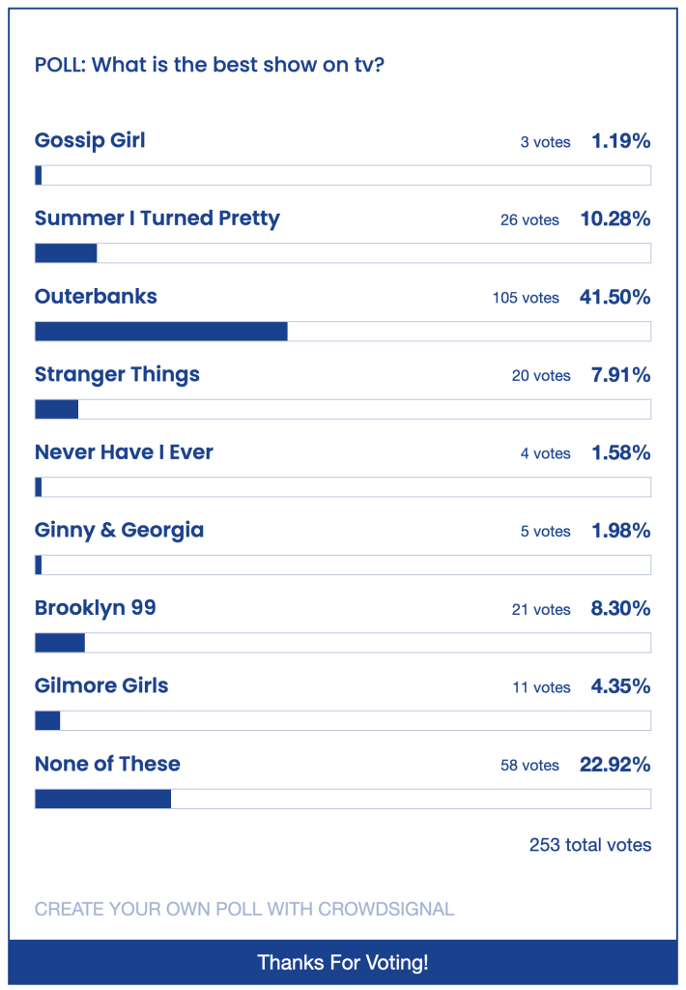
Task: Select the Ginny & Georgia label
Action: [x=119, y=530]
